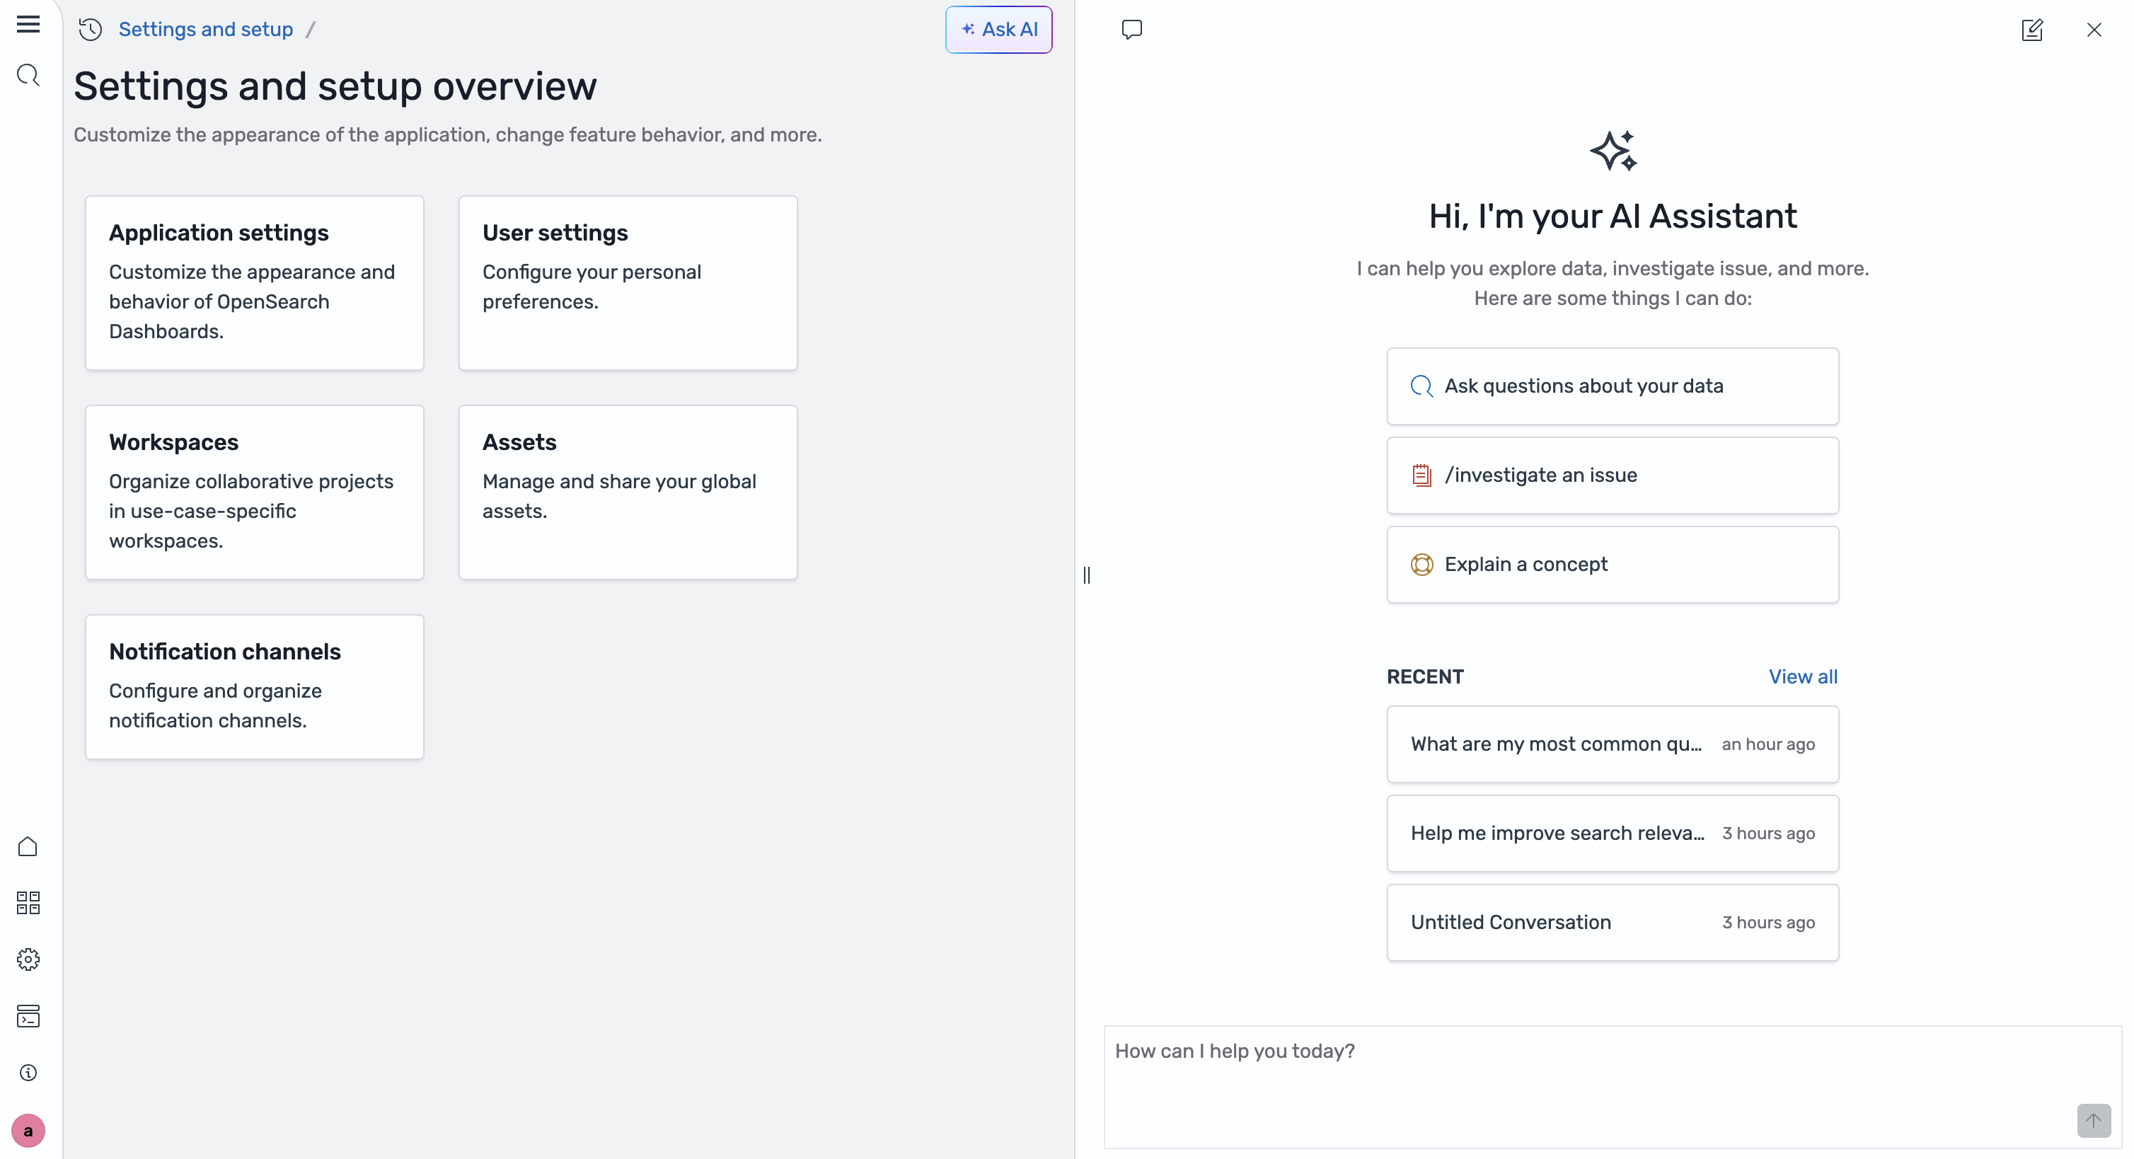This screenshot has width=2134, height=1159.
Task: Close the AI Assistant panel
Action: click(2094, 30)
